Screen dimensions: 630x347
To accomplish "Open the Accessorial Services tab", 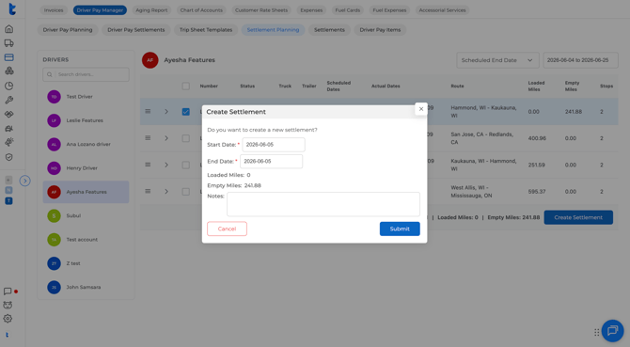I will (x=442, y=10).
